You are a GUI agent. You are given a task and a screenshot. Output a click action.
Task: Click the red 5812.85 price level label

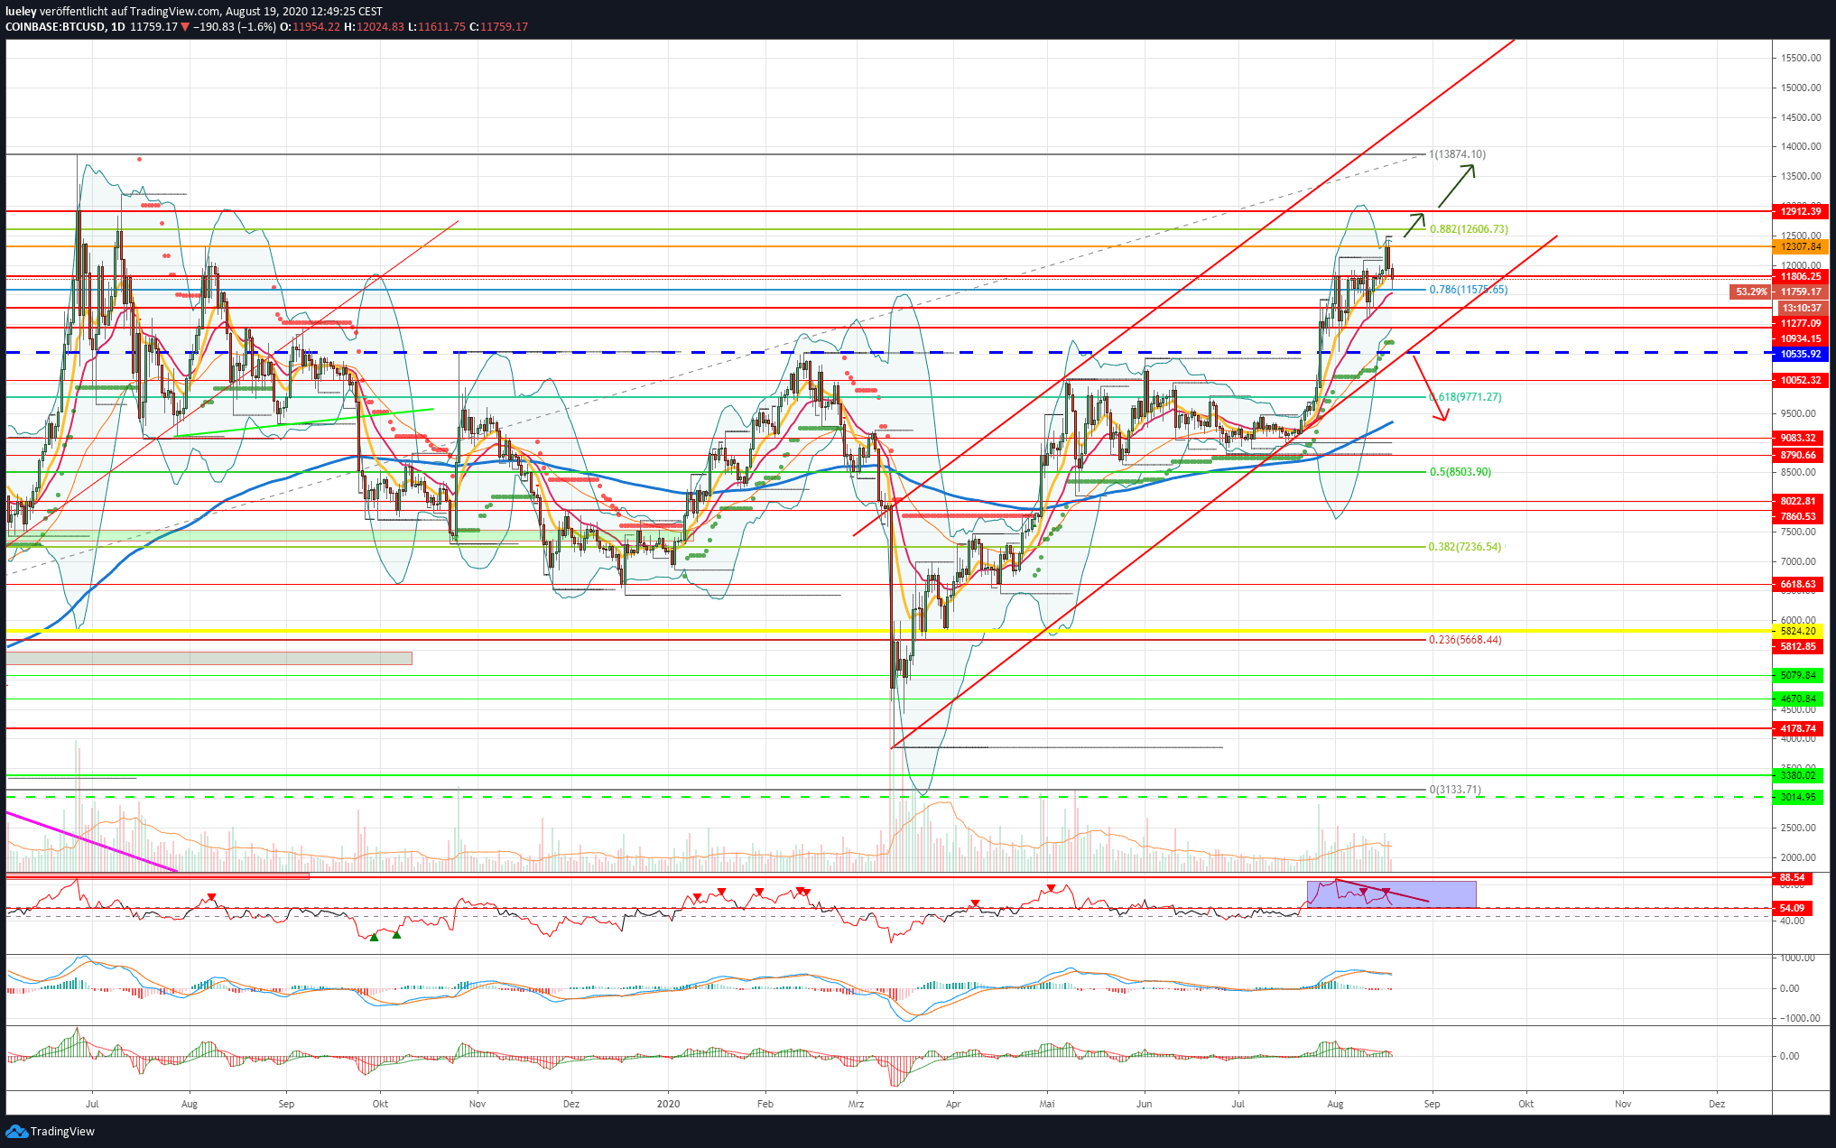click(x=1798, y=646)
